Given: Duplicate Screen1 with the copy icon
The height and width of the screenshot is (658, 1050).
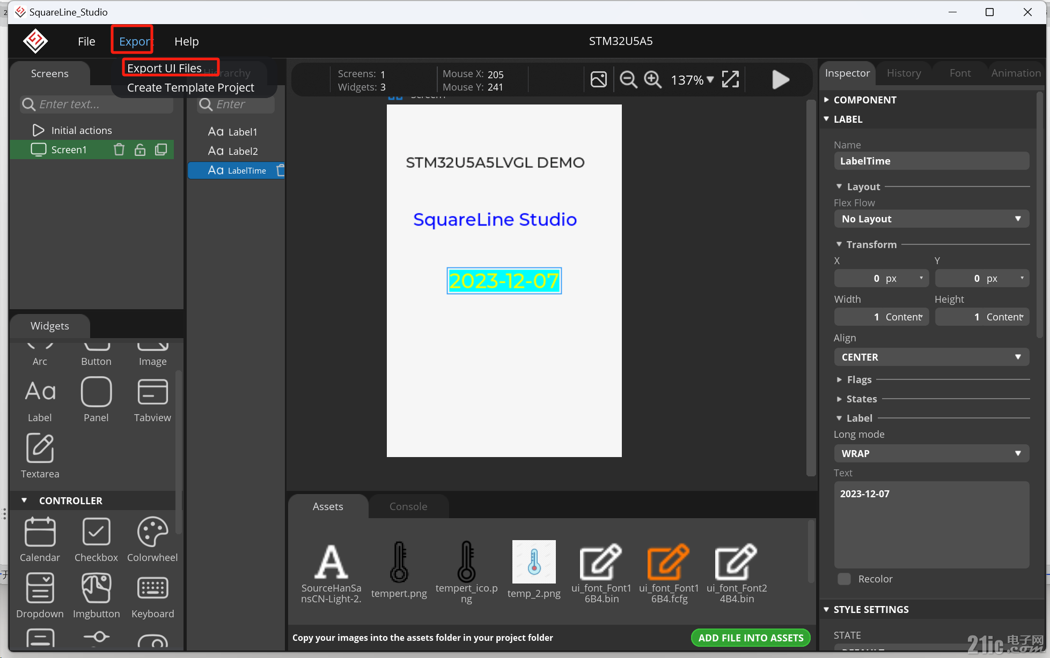Looking at the screenshot, I should point(161,149).
